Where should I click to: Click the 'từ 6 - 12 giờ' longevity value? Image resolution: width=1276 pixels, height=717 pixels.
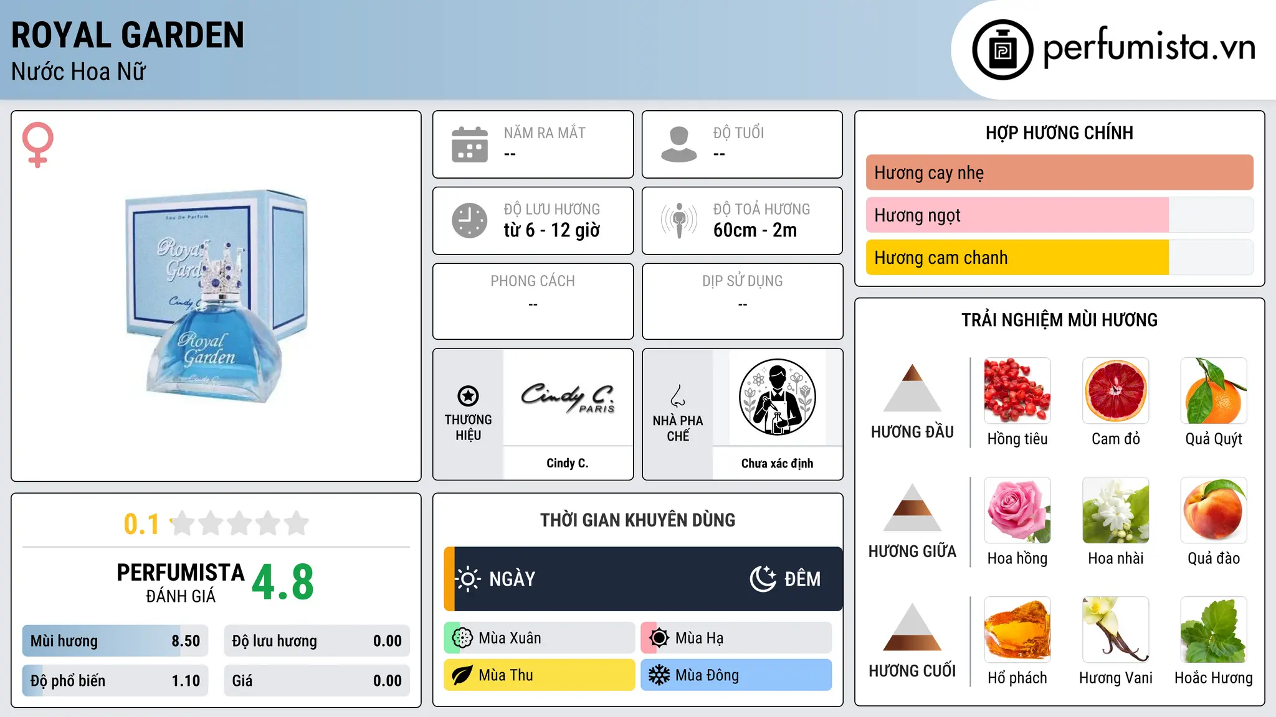tap(552, 230)
